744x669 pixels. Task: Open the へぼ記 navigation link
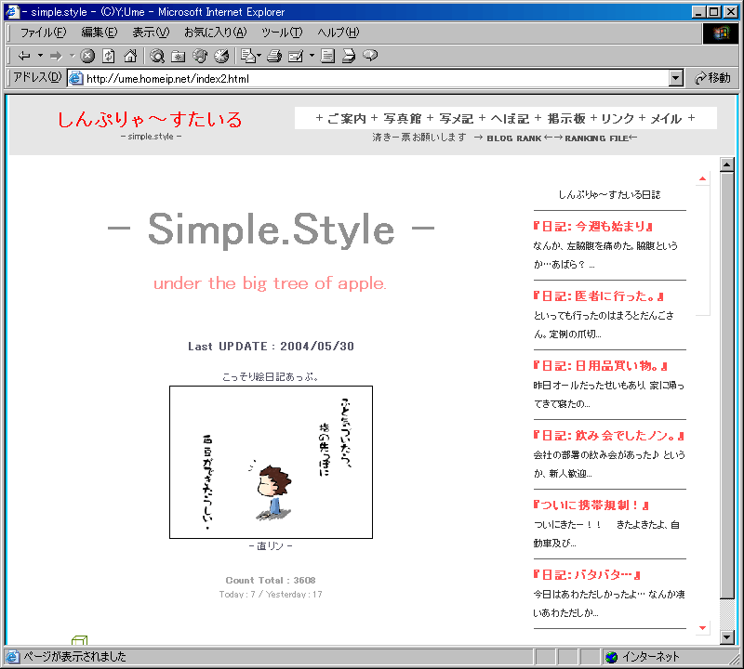pos(510,119)
